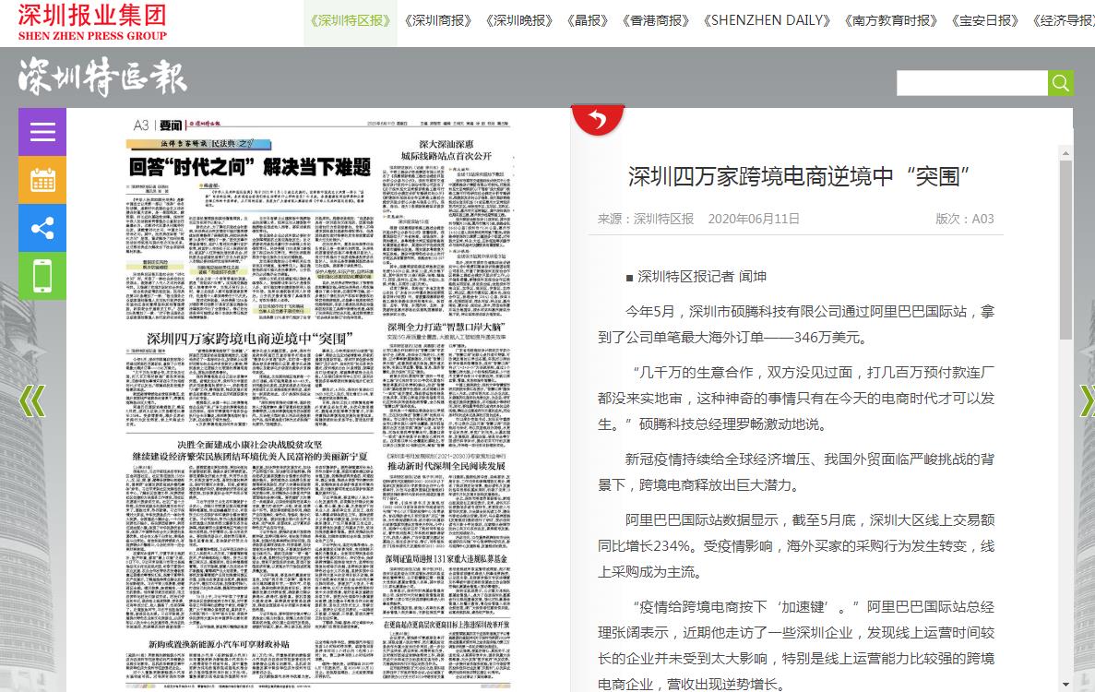Click the 深圳特区报 calligraphy masthead logo
This screenshot has height=692, width=1095.
point(102,76)
